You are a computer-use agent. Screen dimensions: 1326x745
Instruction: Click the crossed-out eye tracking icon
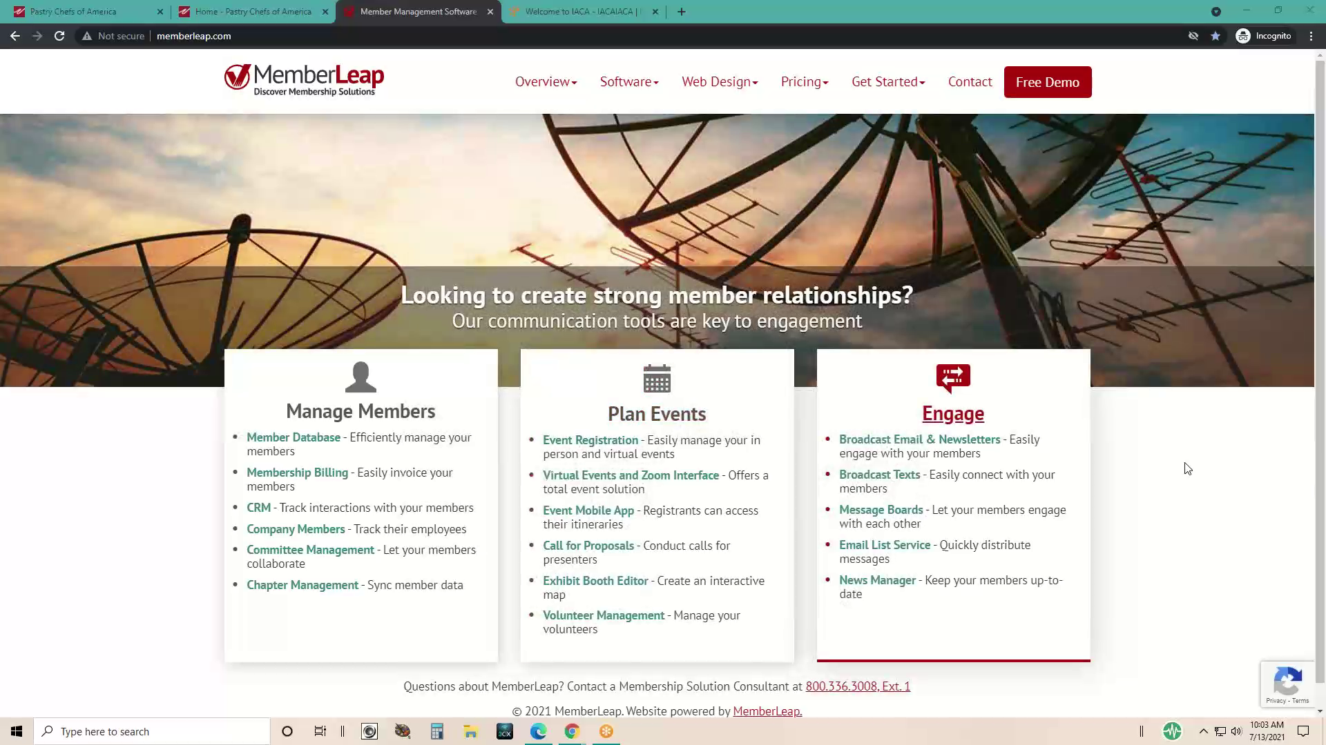pyautogui.click(x=1193, y=36)
